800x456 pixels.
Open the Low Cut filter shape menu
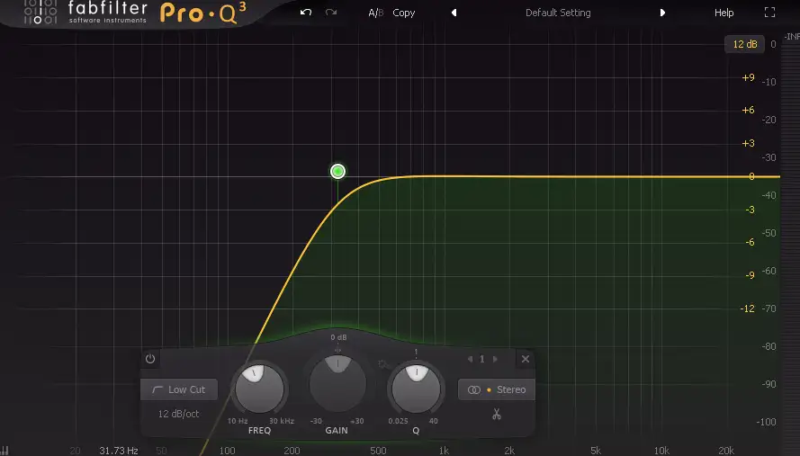point(179,389)
